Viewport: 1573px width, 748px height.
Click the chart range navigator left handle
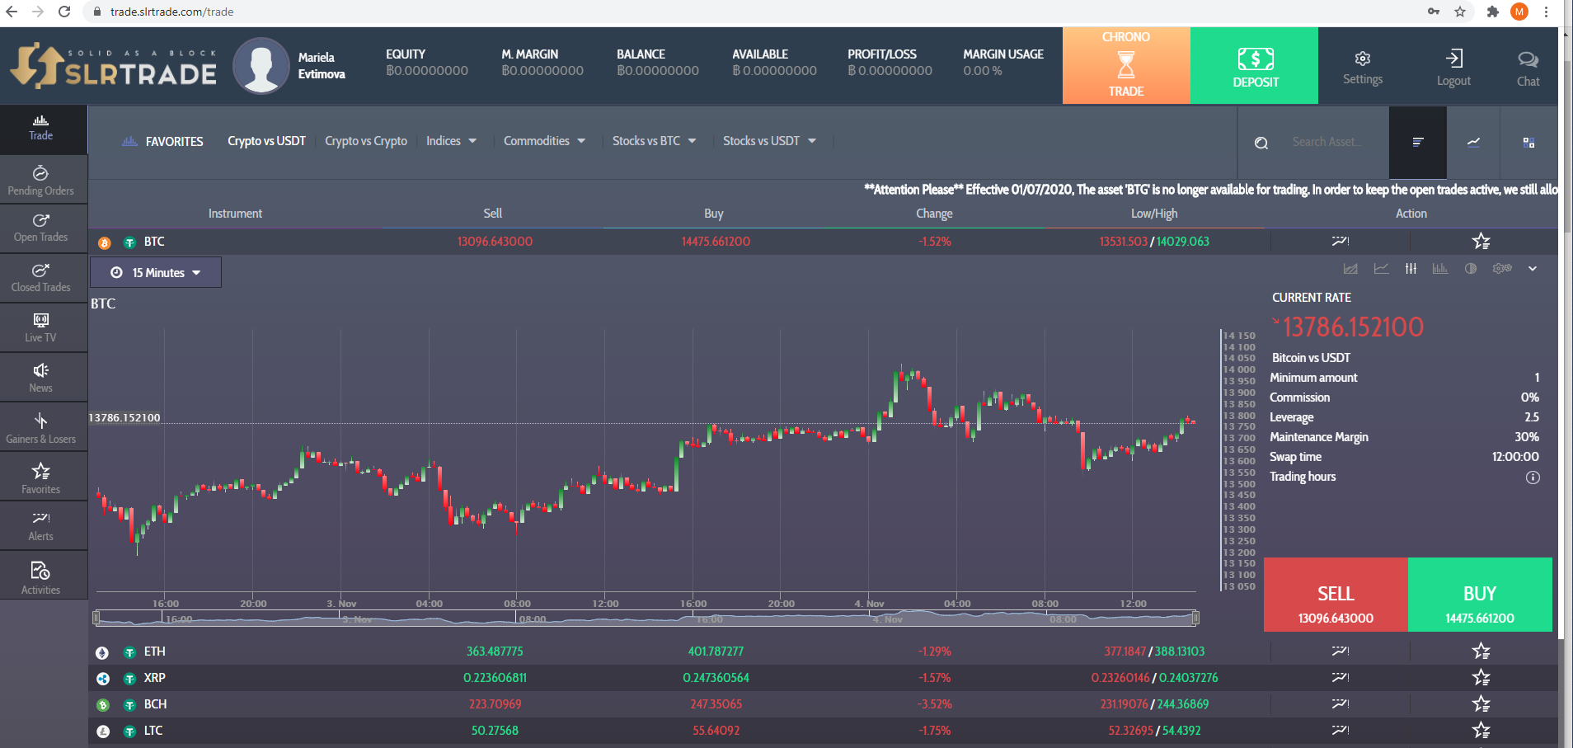(96, 618)
